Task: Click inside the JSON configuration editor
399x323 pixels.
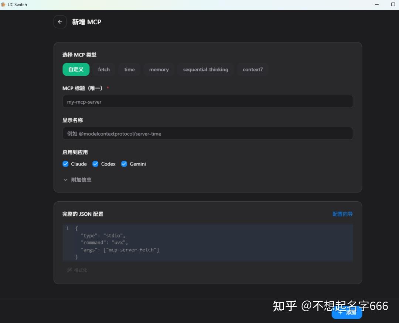Action: (208, 243)
